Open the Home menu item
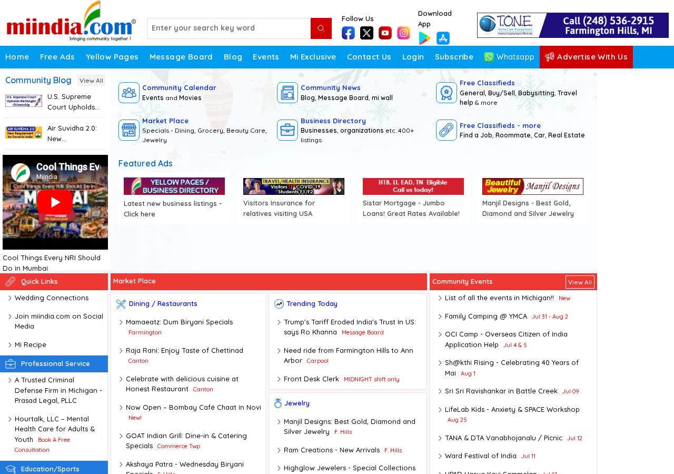Viewport: 674px width, 474px height. [17, 57]
